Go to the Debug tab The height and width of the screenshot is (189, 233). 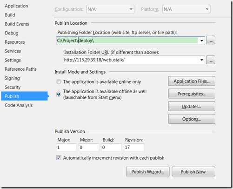(12, 33)
